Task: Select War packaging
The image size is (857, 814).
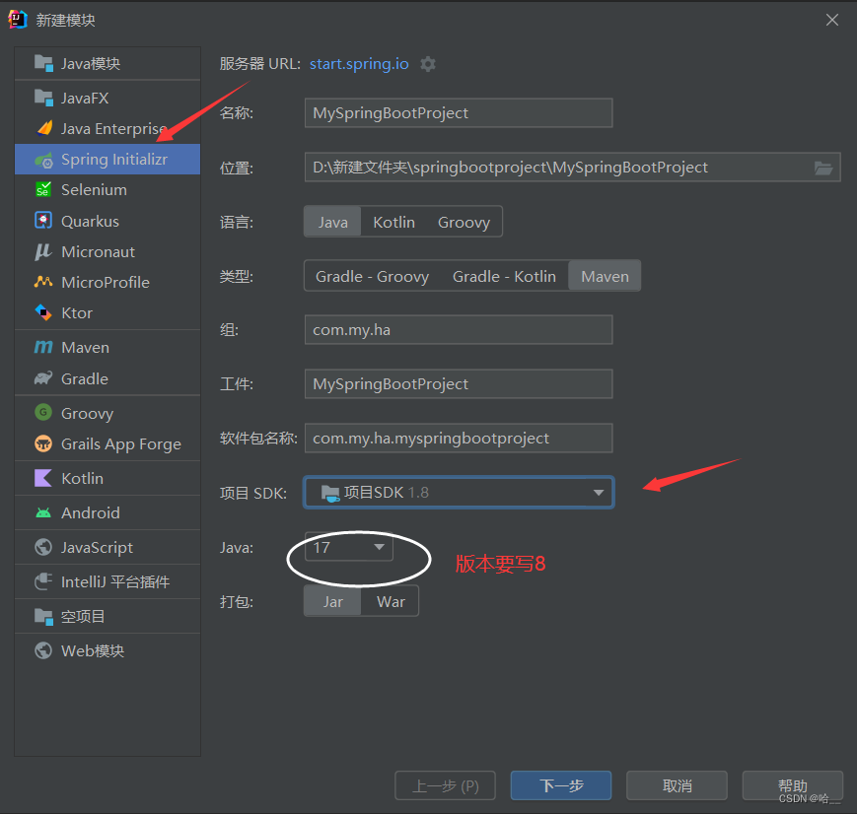Action: [391, 601]
